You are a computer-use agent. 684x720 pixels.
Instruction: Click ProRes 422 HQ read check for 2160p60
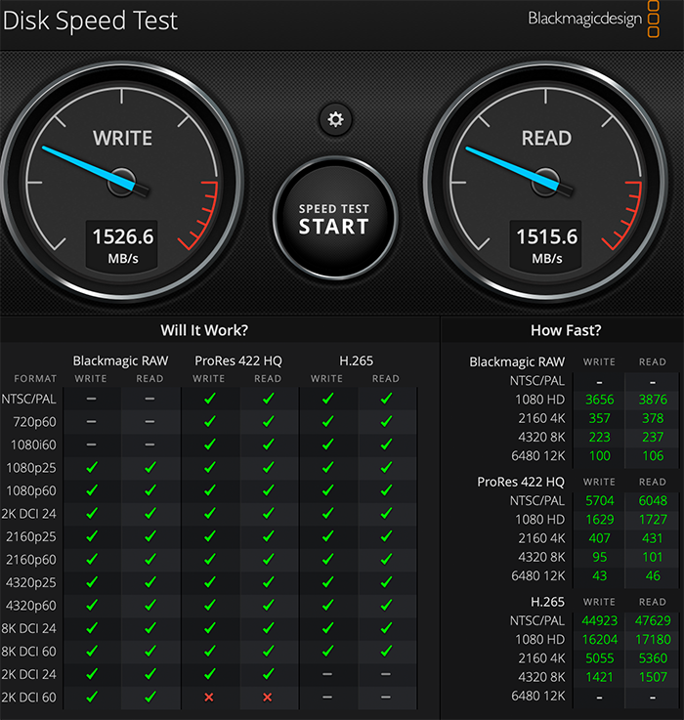click(x=269, y=559)
